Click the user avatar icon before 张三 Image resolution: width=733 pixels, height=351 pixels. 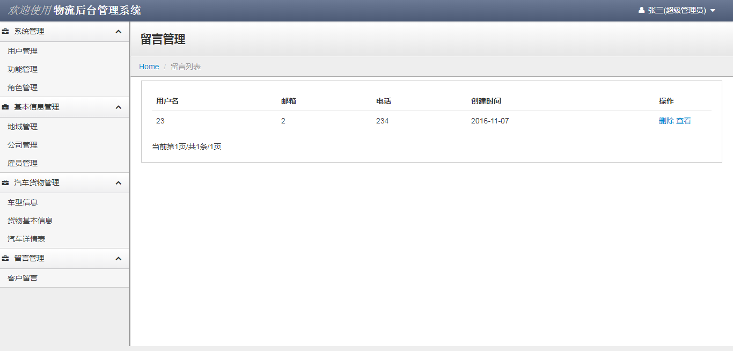(x=641, y=10)
